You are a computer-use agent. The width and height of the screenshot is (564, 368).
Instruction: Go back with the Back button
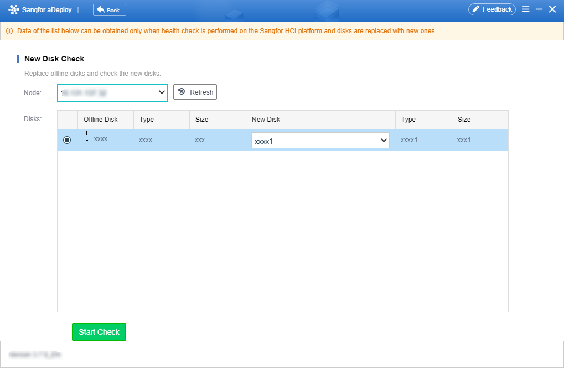[x=110, y=10]
